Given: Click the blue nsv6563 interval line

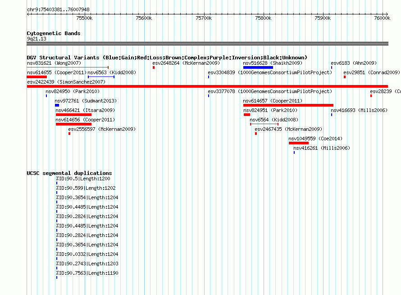Looking at the screenshot, I should [x=101, y=77].
